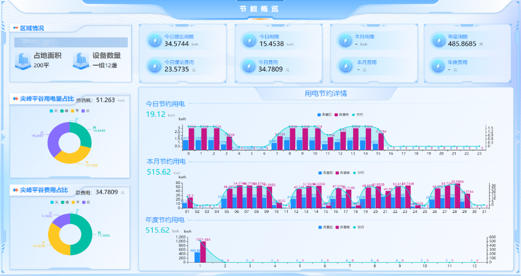The width and height of the screenshot is (521, 276).
Task: Click the 今日理论费用 lightning icon
Action: click(155, 65)
